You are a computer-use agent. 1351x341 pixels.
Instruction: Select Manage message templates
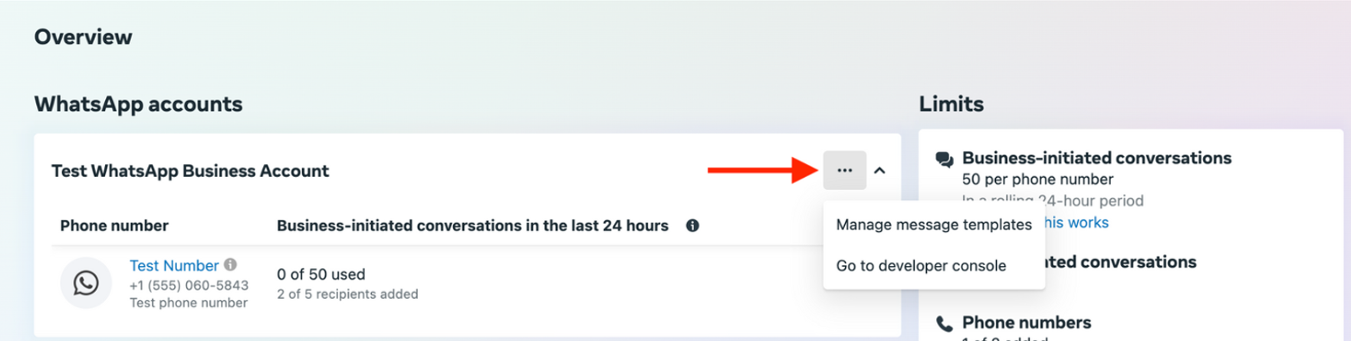pyautogui.click(x=933, y=225)
